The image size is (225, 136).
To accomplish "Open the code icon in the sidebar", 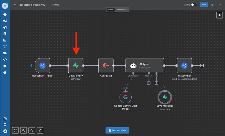I will coord(5,59).
